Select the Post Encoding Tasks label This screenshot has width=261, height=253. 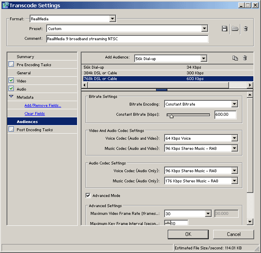(35, 130)
